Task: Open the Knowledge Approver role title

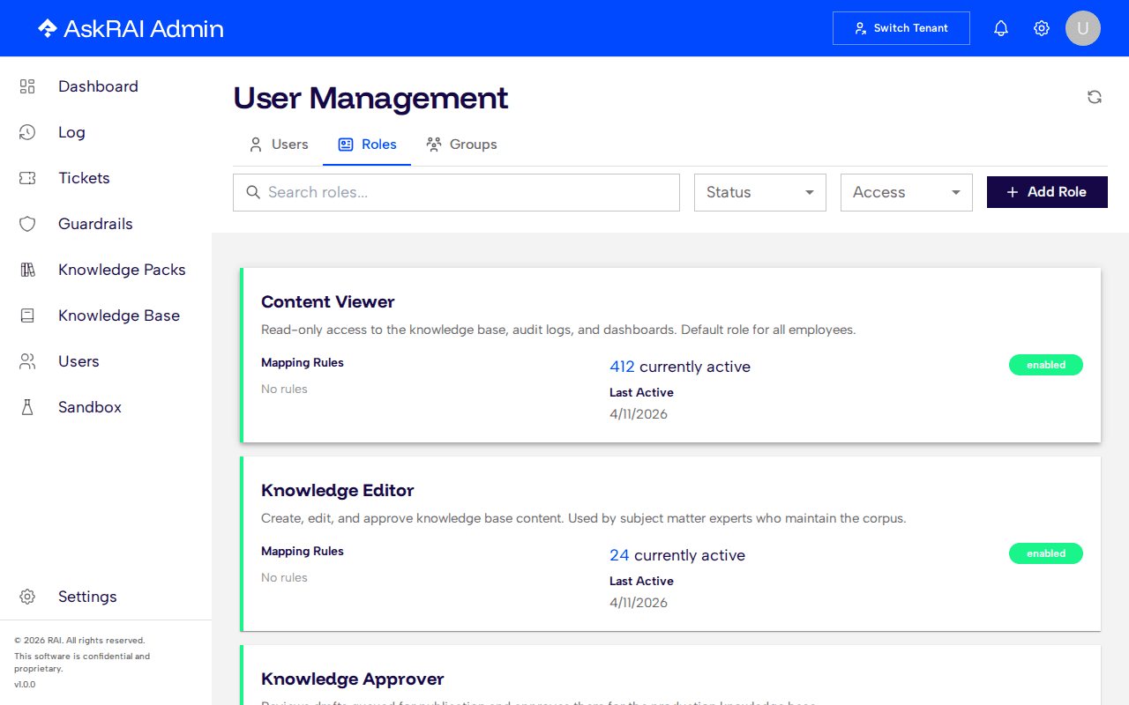Action: [353, 679]
